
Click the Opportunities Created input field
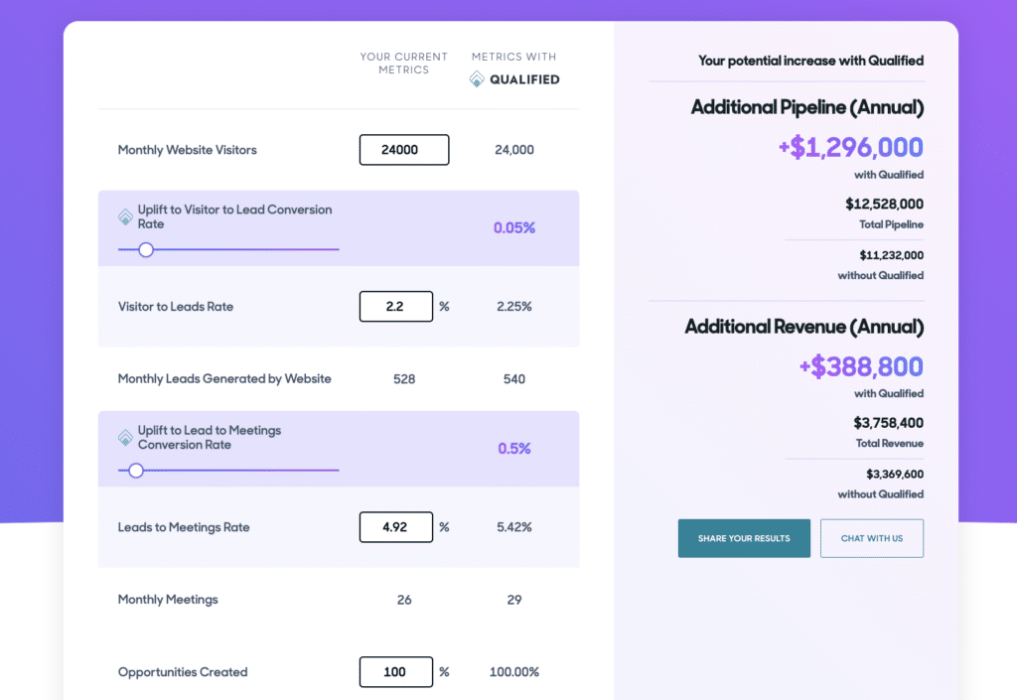tap(396, 672)
